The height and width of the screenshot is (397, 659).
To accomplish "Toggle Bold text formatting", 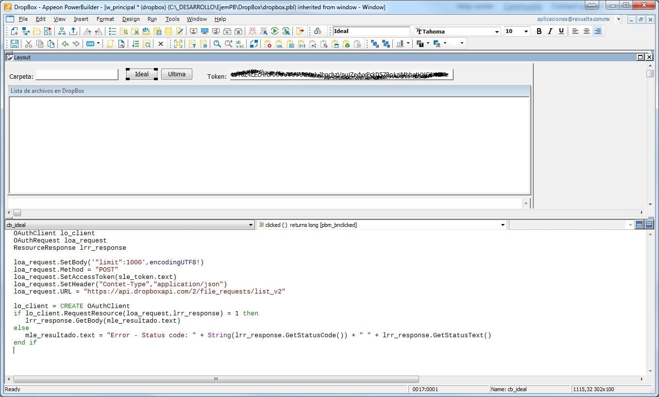I will (x=539, y=31).
